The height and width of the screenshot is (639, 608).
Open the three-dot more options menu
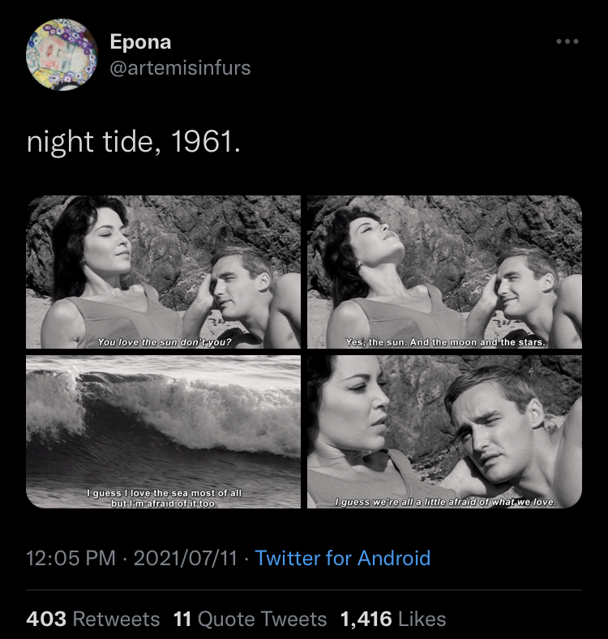(567, 41)
